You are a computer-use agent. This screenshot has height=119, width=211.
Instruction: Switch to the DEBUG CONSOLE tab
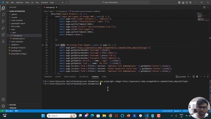click(70, 77)
